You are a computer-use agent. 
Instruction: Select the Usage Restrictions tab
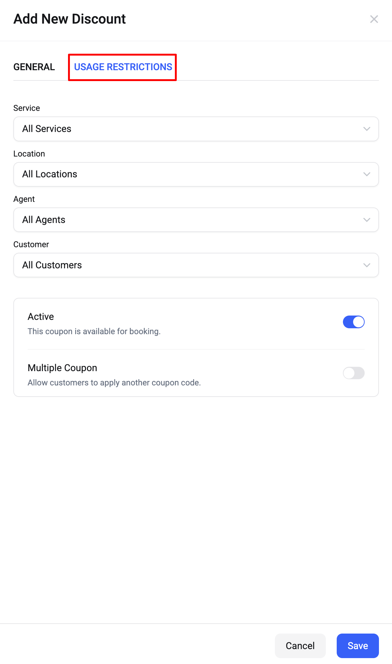tap(123, 67)
